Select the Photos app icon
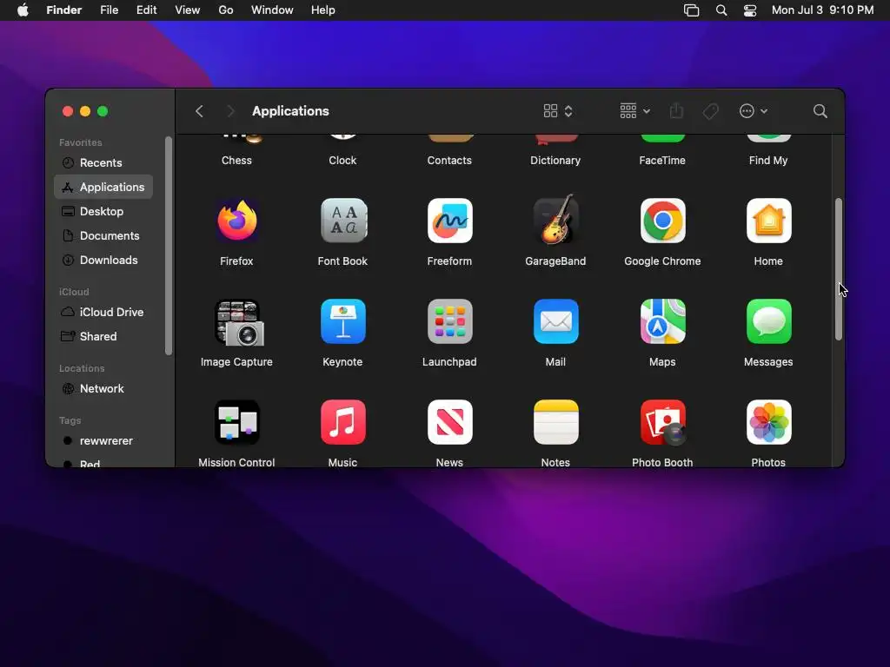This screenshot has width=890, height=667. [x=768, y=423]
